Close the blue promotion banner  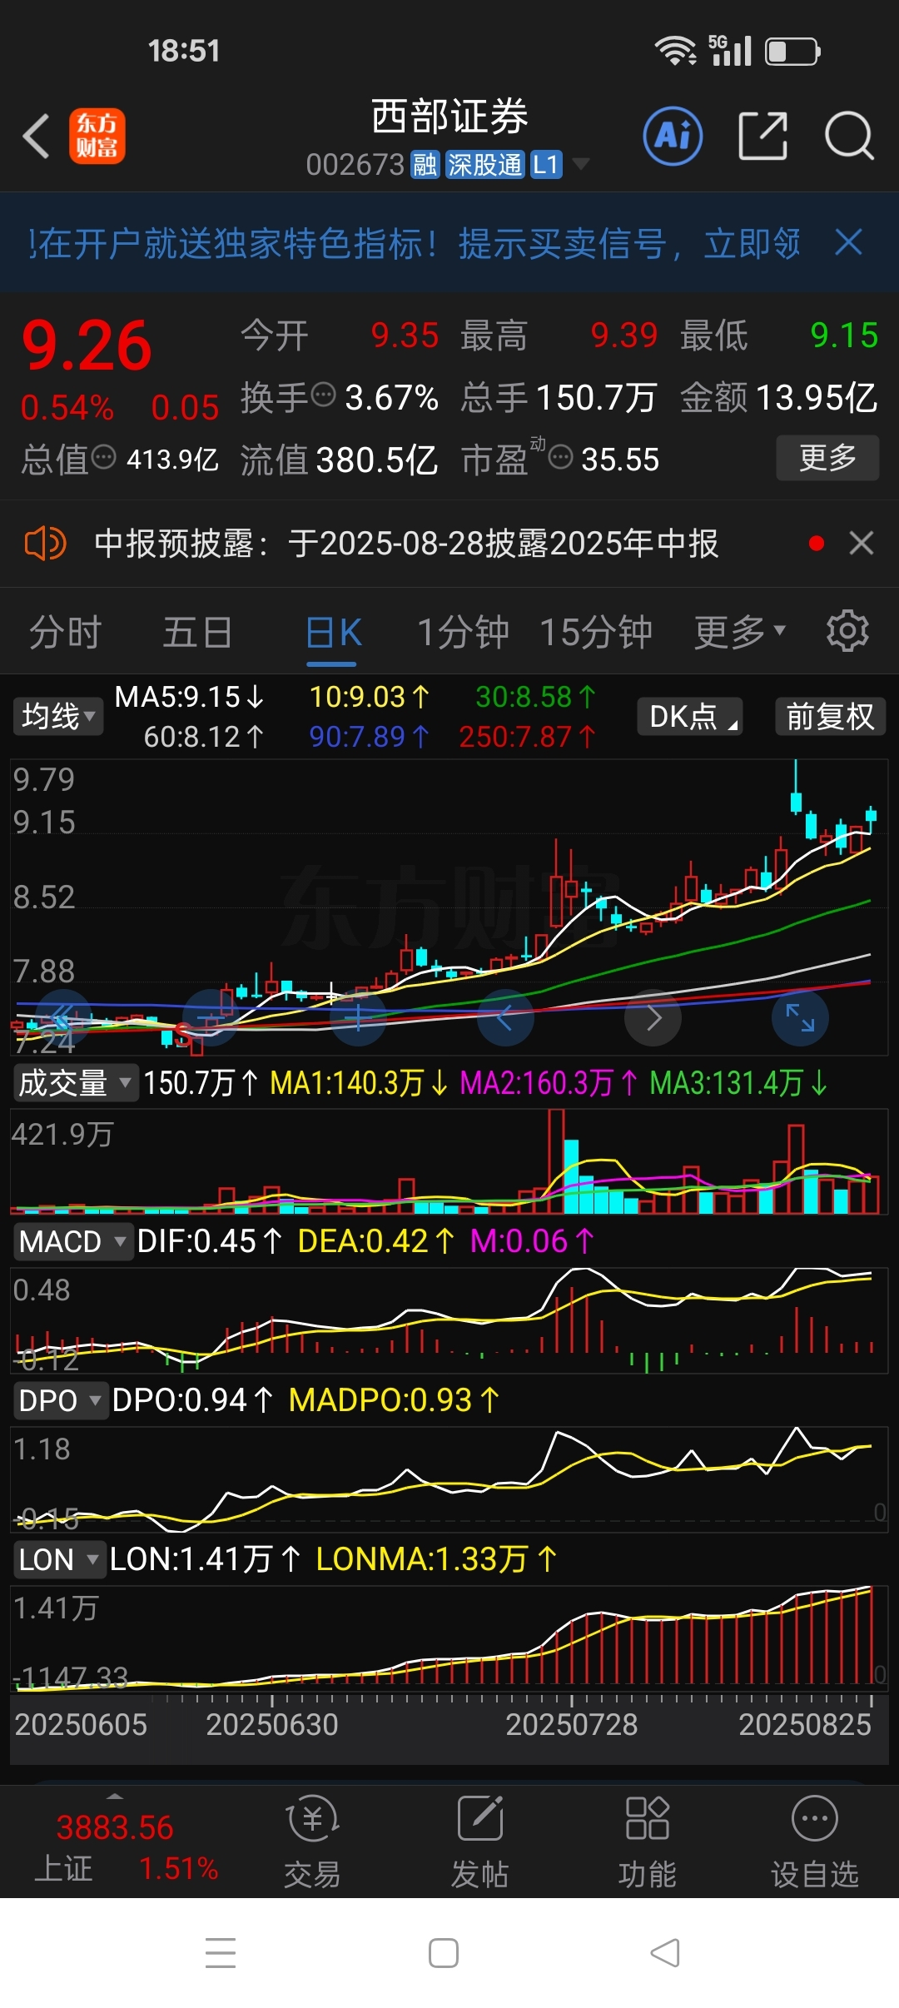(x=848, y=243)
